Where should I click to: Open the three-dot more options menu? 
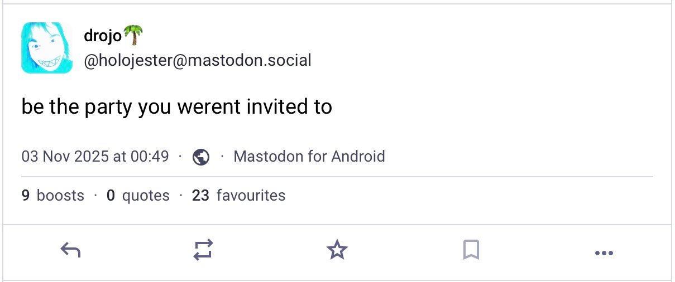[x=604, y=253]
